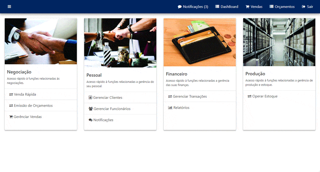The height and width of the screenshot is (172, 320).
Task: Click the warehouse Produção card image
Action: pos(279,42)
